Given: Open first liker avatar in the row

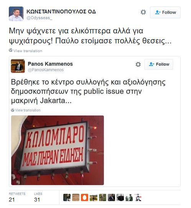Looking at the screenshot, I should coord(67,197).
